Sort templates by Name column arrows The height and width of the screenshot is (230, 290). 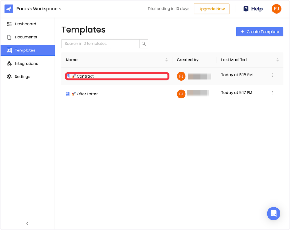(167, 60)
